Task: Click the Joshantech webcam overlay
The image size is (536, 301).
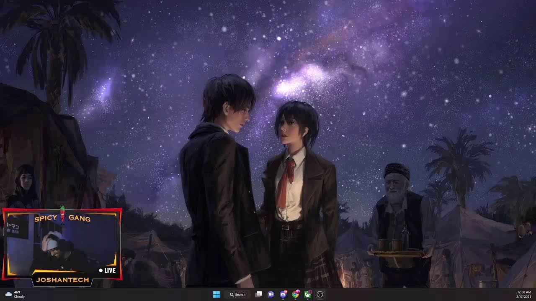Action: 62,246
